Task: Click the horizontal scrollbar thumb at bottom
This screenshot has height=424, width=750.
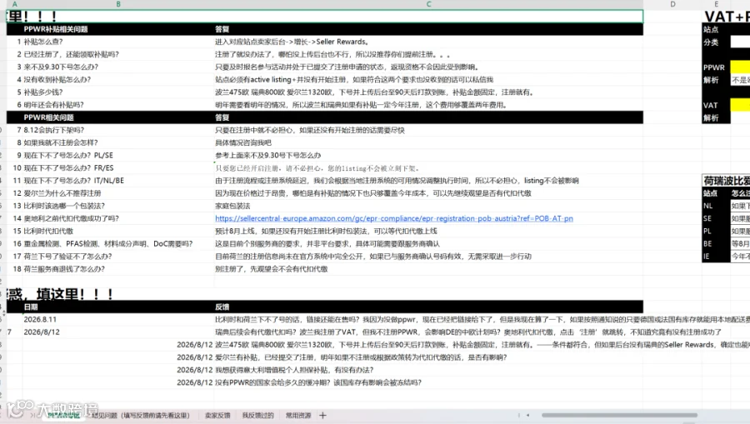Action: click(619, 415)
